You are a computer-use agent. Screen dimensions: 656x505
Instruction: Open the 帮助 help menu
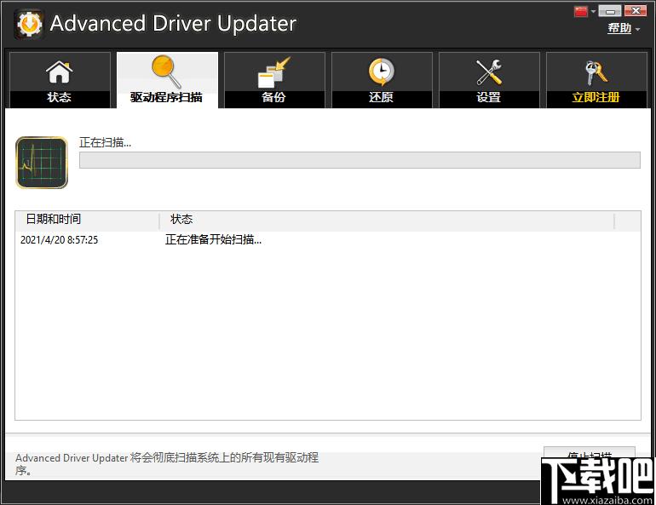point(619,28)
